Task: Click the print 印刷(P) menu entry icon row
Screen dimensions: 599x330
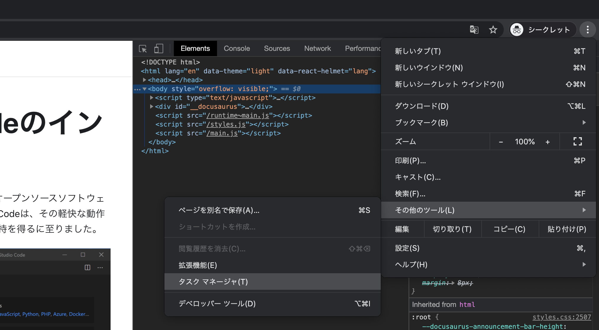Action: click(x=411, y=161)
